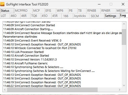This screenshot has width=128, height=95.
Task: Open the MCPPRO tab
Action: (x=23, y=11)
